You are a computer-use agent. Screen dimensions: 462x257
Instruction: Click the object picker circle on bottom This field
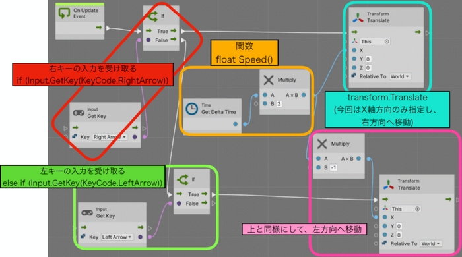417,209
